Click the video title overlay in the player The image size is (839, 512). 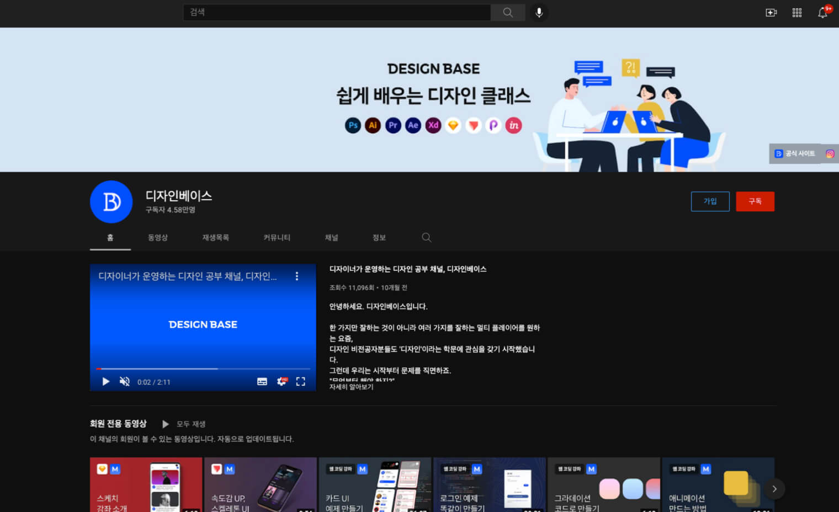(x=188, y=276)
